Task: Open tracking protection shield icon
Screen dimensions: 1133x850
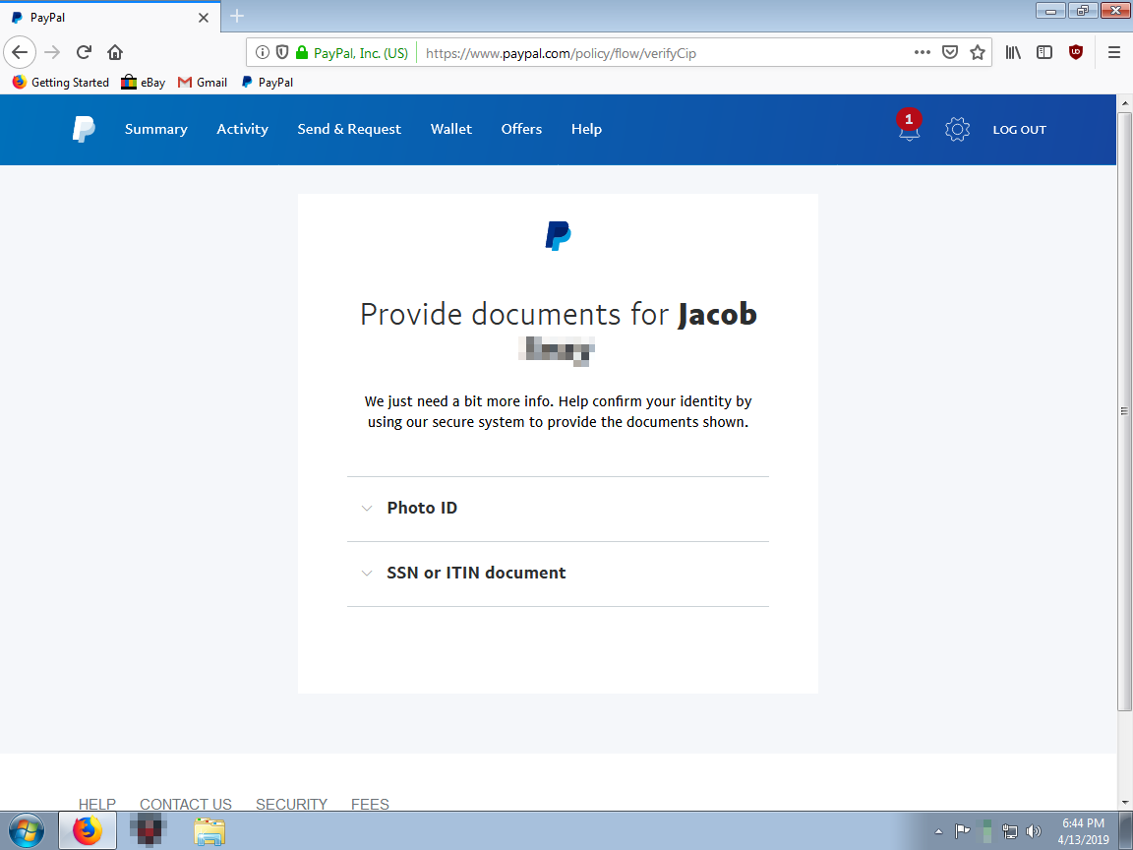Action: [x=282, y=52]
